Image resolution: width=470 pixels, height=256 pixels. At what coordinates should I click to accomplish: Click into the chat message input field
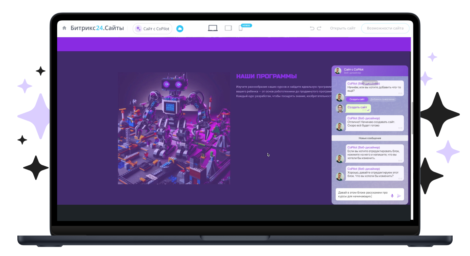(362, 194)
